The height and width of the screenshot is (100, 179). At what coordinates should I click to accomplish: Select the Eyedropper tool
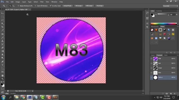click(3, 30)
